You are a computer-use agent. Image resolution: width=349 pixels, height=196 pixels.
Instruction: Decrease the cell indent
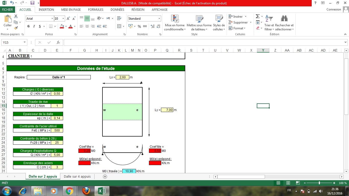tap(99, 26)
